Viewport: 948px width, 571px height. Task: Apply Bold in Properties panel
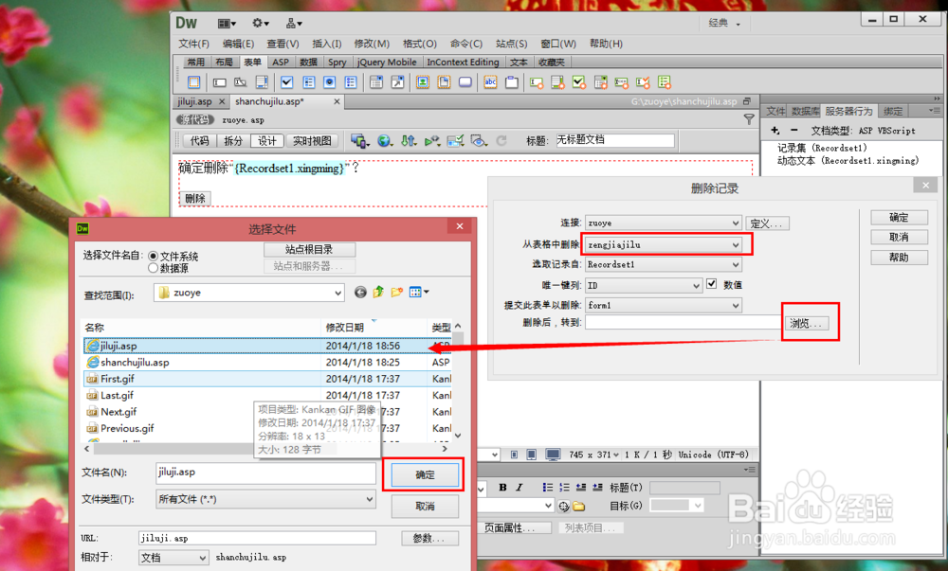[x=502, y=487]
